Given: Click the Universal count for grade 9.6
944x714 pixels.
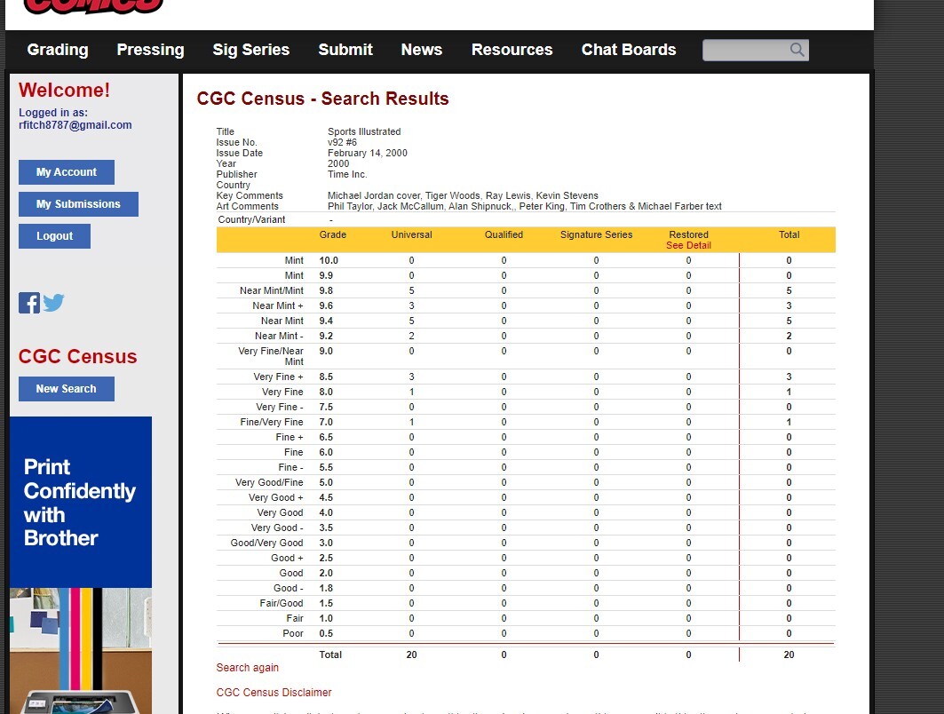Looking at the screenshot, I should pyautogui.click(x=412, y=305).
